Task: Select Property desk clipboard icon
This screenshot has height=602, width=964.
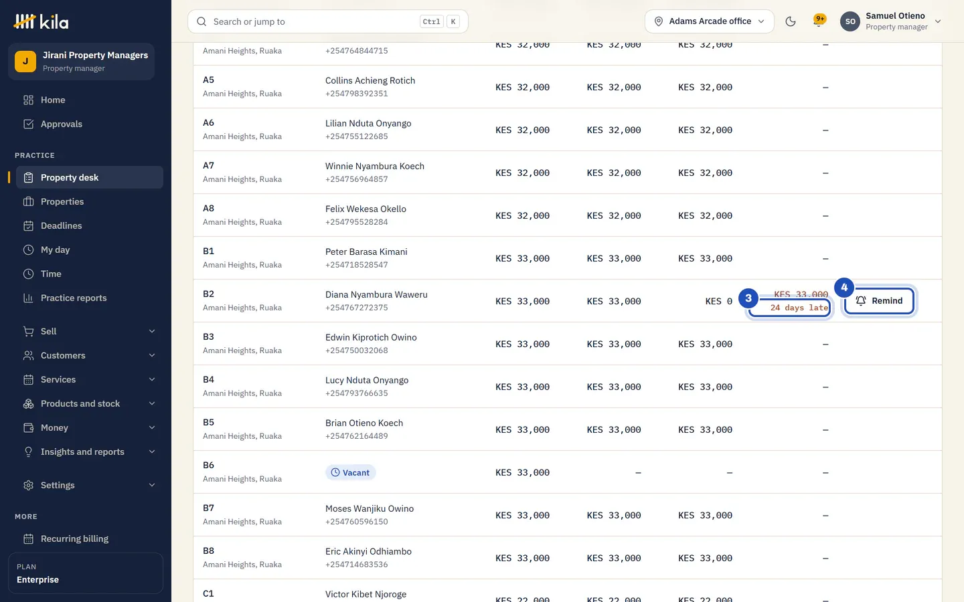Action: coord(28,178)
